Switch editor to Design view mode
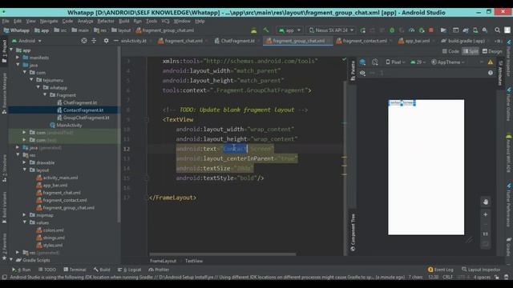This screenshot has height=288, width=513. point(492,51)
